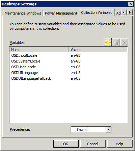Click the Cancel button
The image size is (135, 151).
click(93, 144)
